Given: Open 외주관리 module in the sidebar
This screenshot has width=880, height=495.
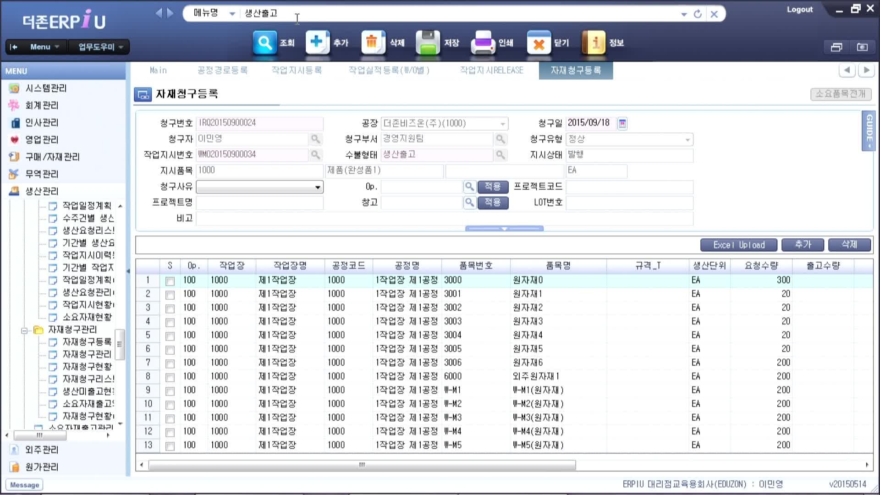Looking at the screenshot, I should pos(42,450).
